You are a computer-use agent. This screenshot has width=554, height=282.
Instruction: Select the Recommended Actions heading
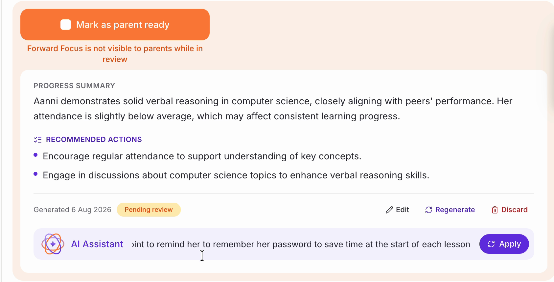coord(94,140)
